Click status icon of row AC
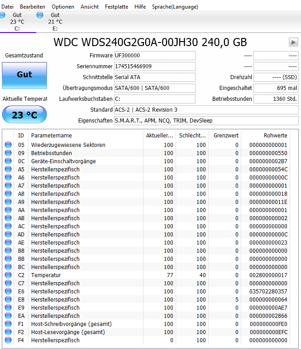Image resolution: width=301 pixels, height=349 pixels. [8, 226]
